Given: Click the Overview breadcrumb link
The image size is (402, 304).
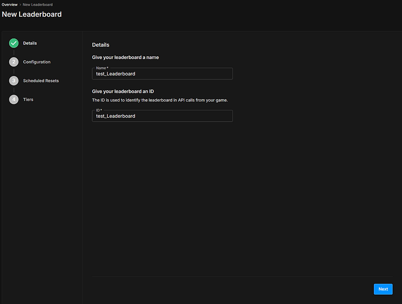Looking at the screenshot, I should coord(10,5).
